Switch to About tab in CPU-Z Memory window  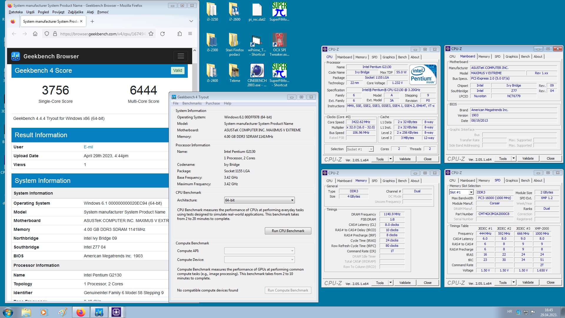(415, 181)
